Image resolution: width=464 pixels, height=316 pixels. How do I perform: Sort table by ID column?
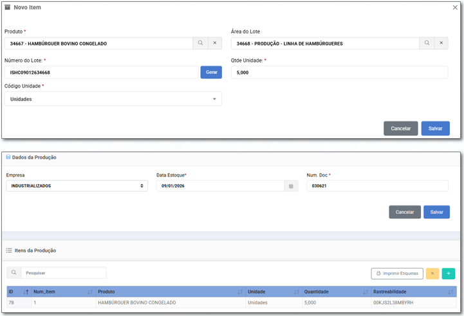pyautogui.click(x=18, y=292)
